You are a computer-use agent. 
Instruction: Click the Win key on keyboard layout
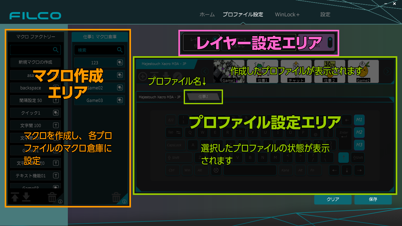click(187, 170)
